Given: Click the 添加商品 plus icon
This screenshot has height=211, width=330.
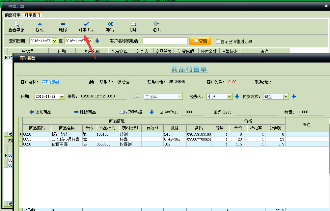Looking at the screenshot, I should [32, 112].
